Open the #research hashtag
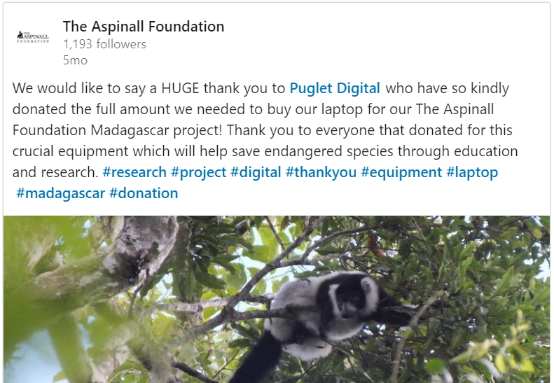The width and height of the screenshot is (554, 383). point(134,172)
